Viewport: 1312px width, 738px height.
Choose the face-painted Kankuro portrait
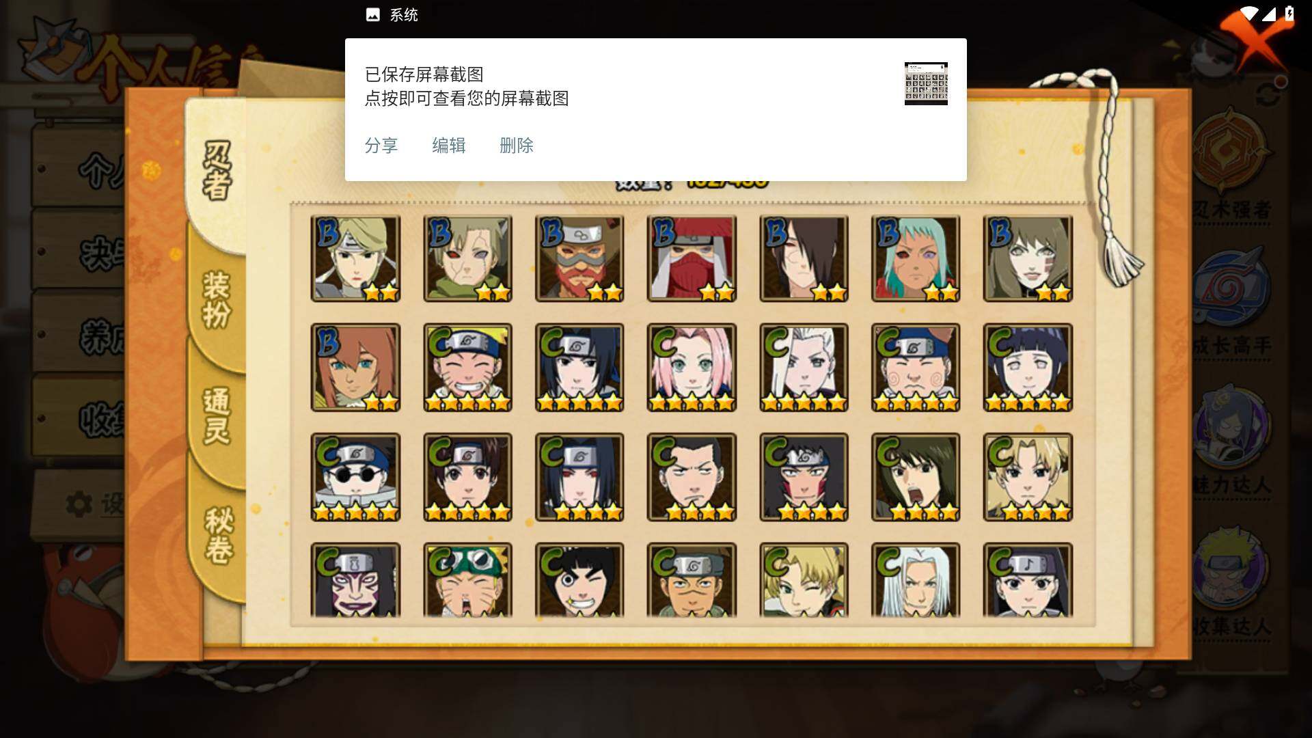(x=355, y=580)
